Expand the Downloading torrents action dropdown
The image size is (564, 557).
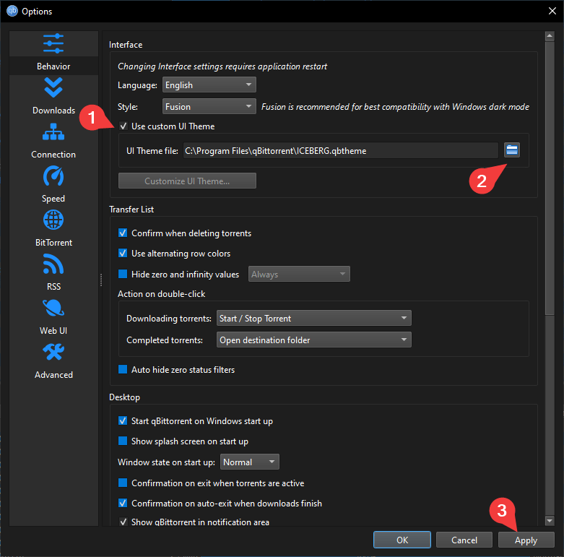(x=313, y=319)
